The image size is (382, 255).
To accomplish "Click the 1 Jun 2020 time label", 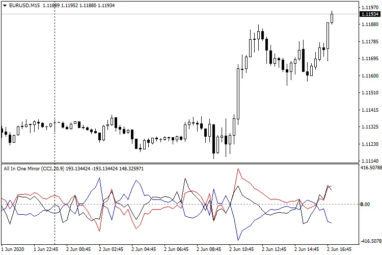I will tap(14, 250).
